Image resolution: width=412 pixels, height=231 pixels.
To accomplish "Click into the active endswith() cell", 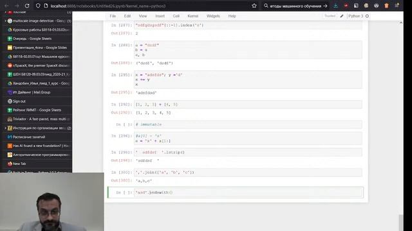I will coord(248,193).
